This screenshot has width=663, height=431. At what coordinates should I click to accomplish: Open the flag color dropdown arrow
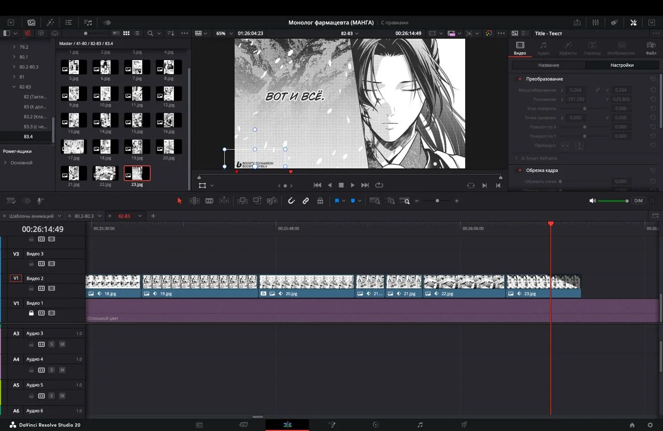(343, 200)
